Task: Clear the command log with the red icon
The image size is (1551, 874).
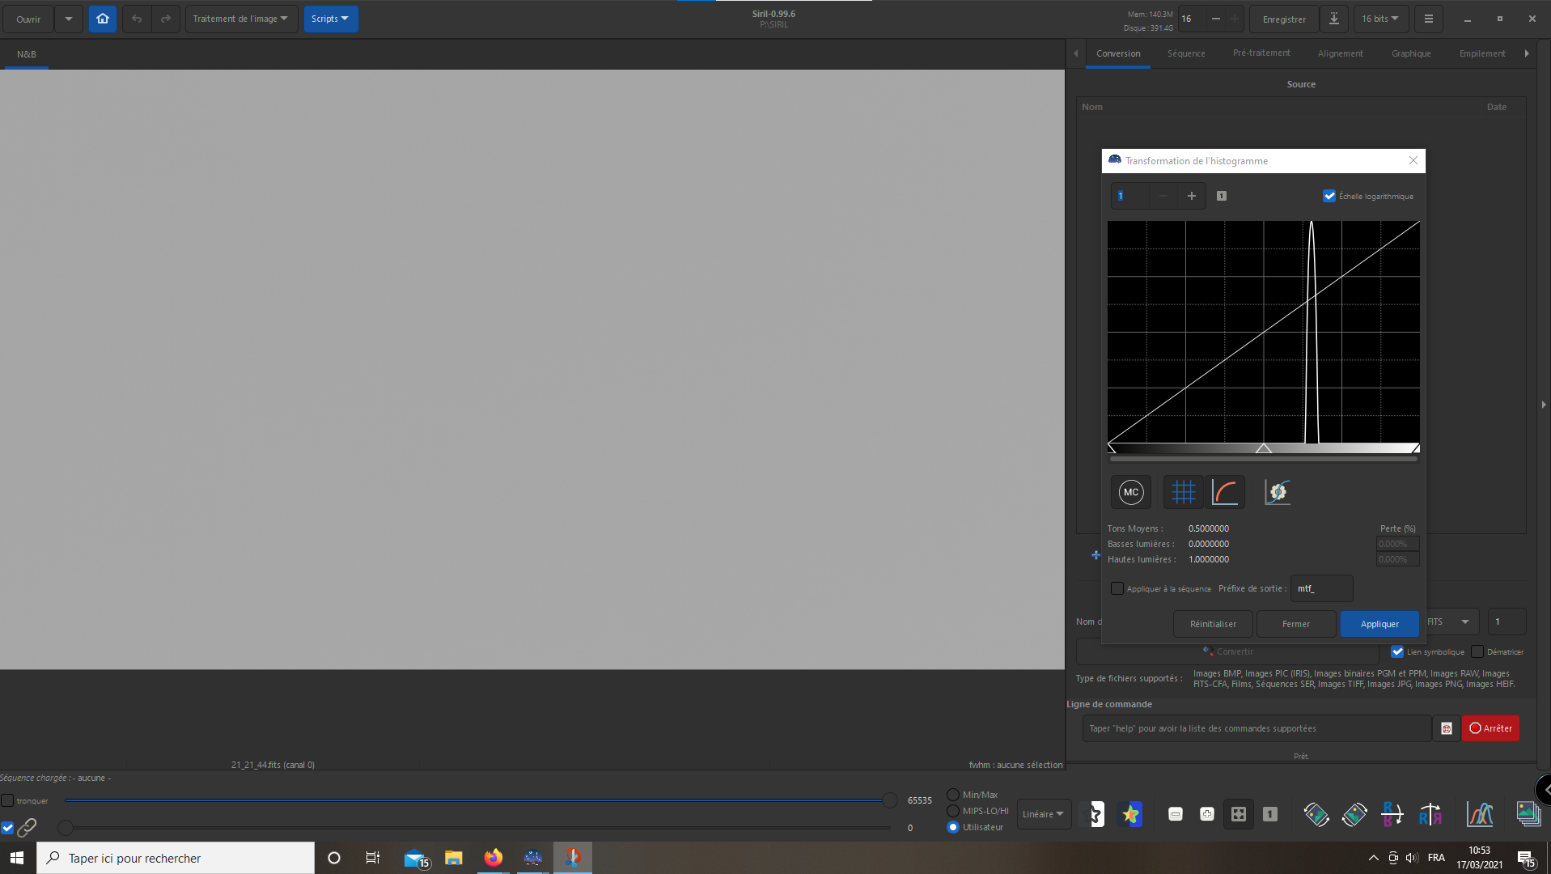Action: [x=1447, y=728]
